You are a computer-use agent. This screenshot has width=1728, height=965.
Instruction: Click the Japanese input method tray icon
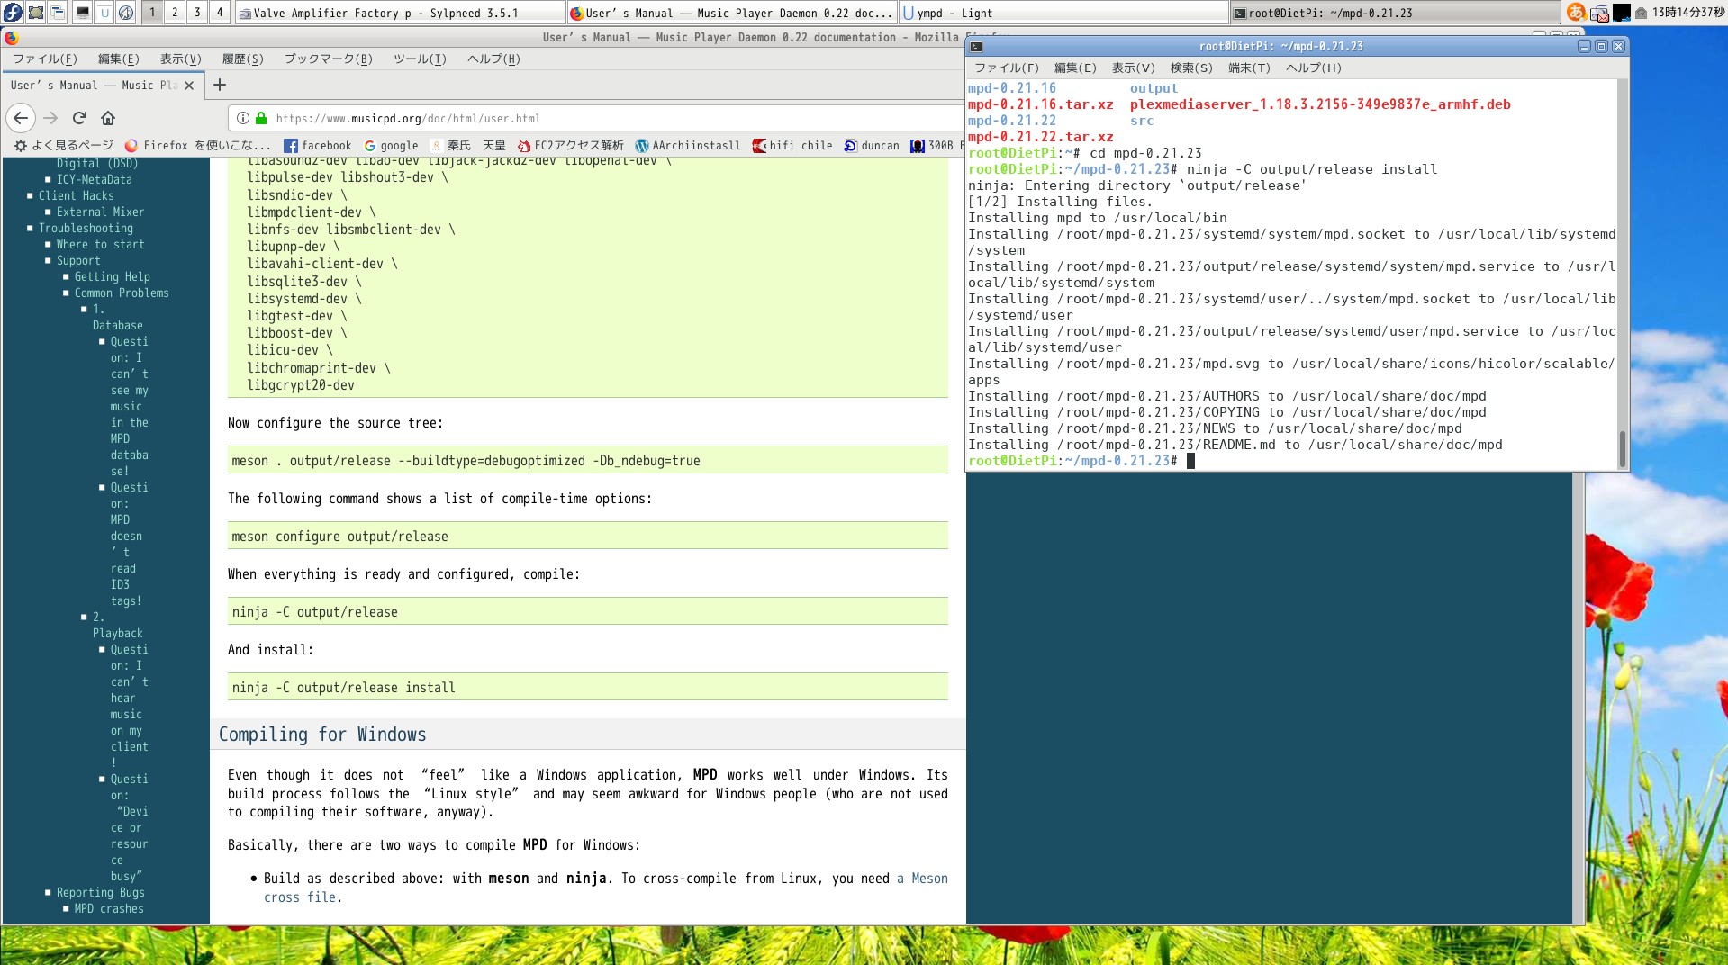pos(1576,13)
